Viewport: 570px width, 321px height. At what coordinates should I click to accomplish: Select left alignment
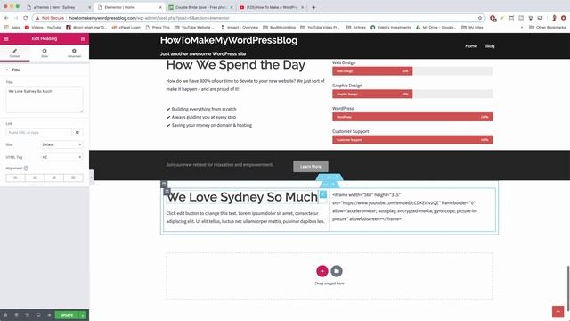point(15,177)
